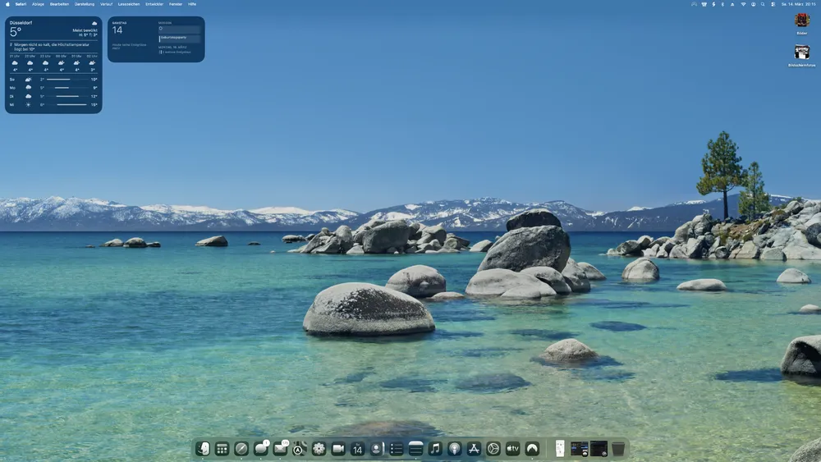Open Podcasts from the Dock
The width and height of the screenshot is (821, 462).
click(x=455, y=449)
